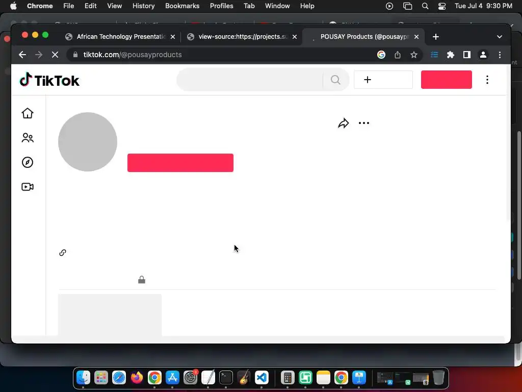
Task: Open Safari from the Dock
Action: pyautogui.click(x=119, y=378)
